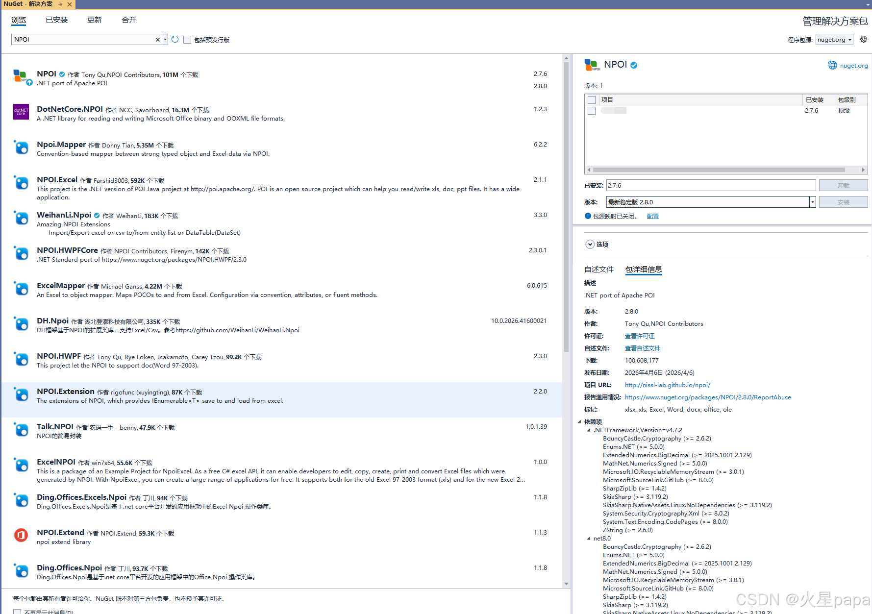Screen dimensions: 872x614
Task: Check the select-all projects header checkbox
Action: point(592,100)
